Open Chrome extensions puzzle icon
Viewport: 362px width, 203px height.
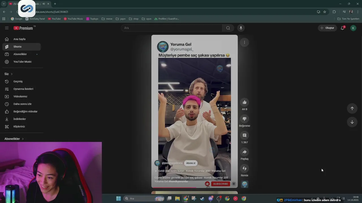coord(334,12)
